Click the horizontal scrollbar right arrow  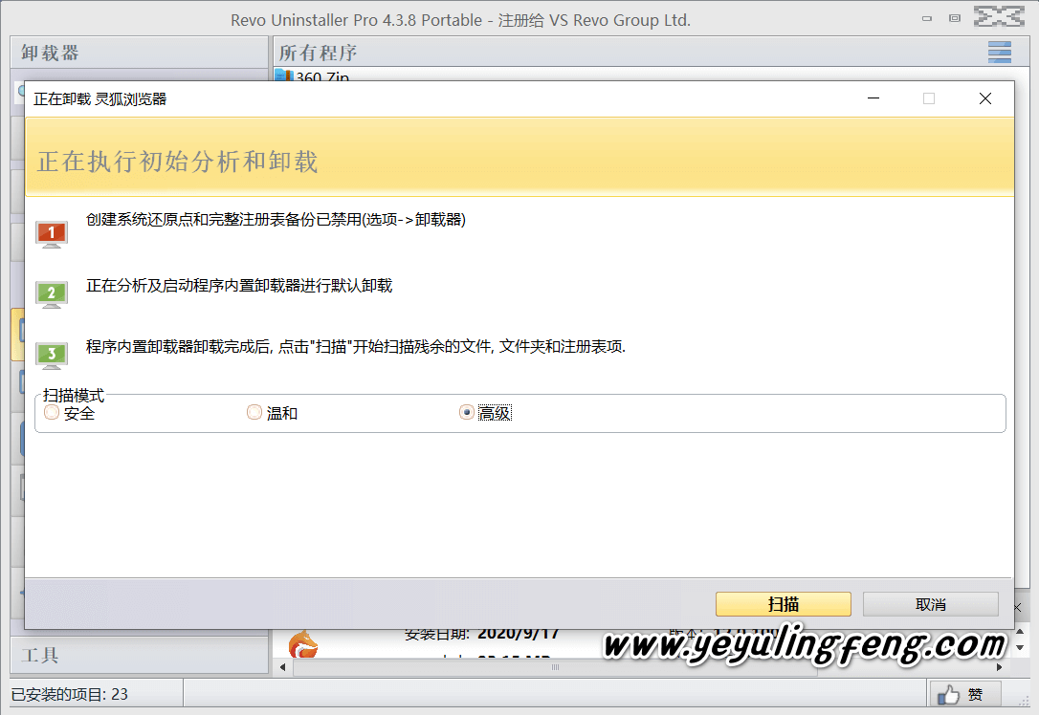coord(999,667)
